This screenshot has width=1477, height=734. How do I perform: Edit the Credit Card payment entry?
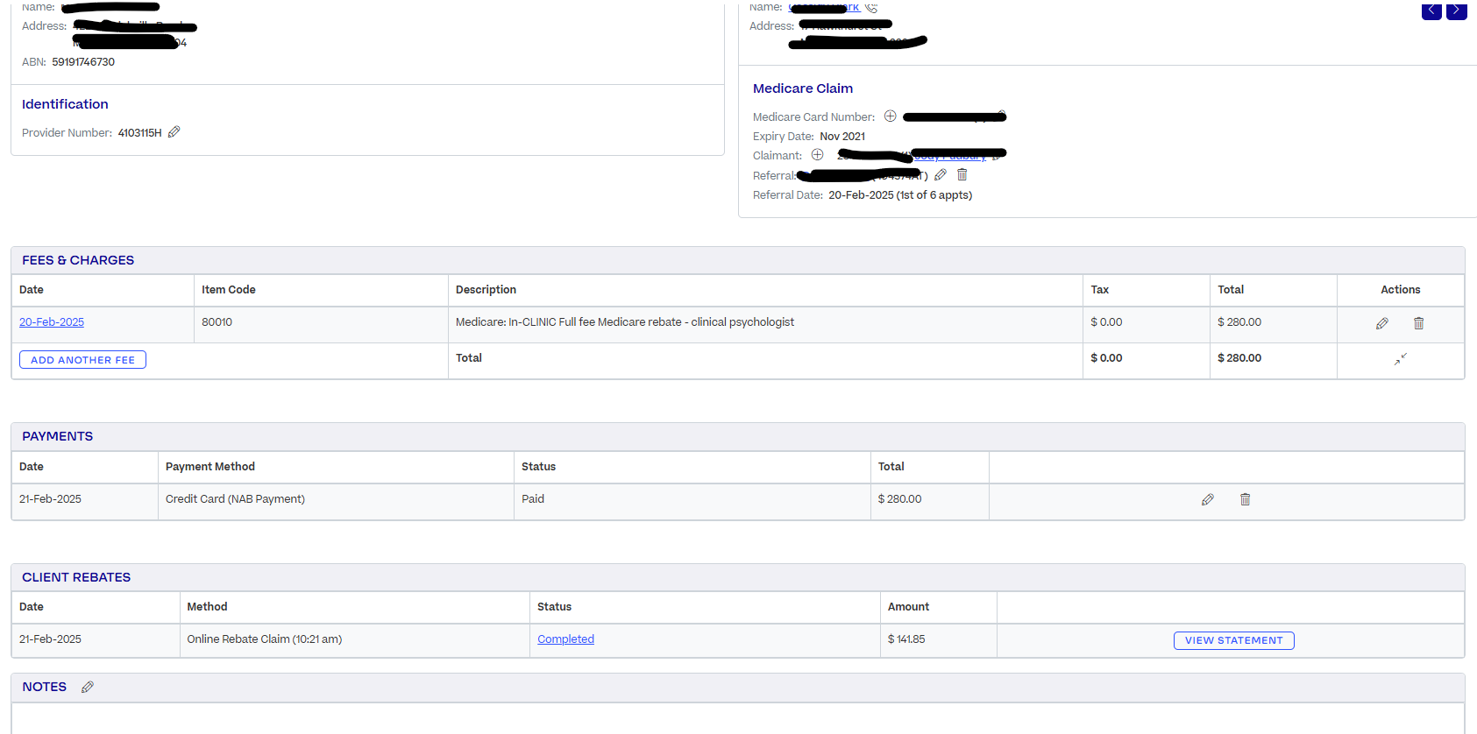(x=1207, y=499)
